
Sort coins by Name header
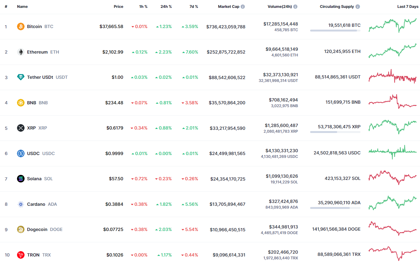(22, 7)
